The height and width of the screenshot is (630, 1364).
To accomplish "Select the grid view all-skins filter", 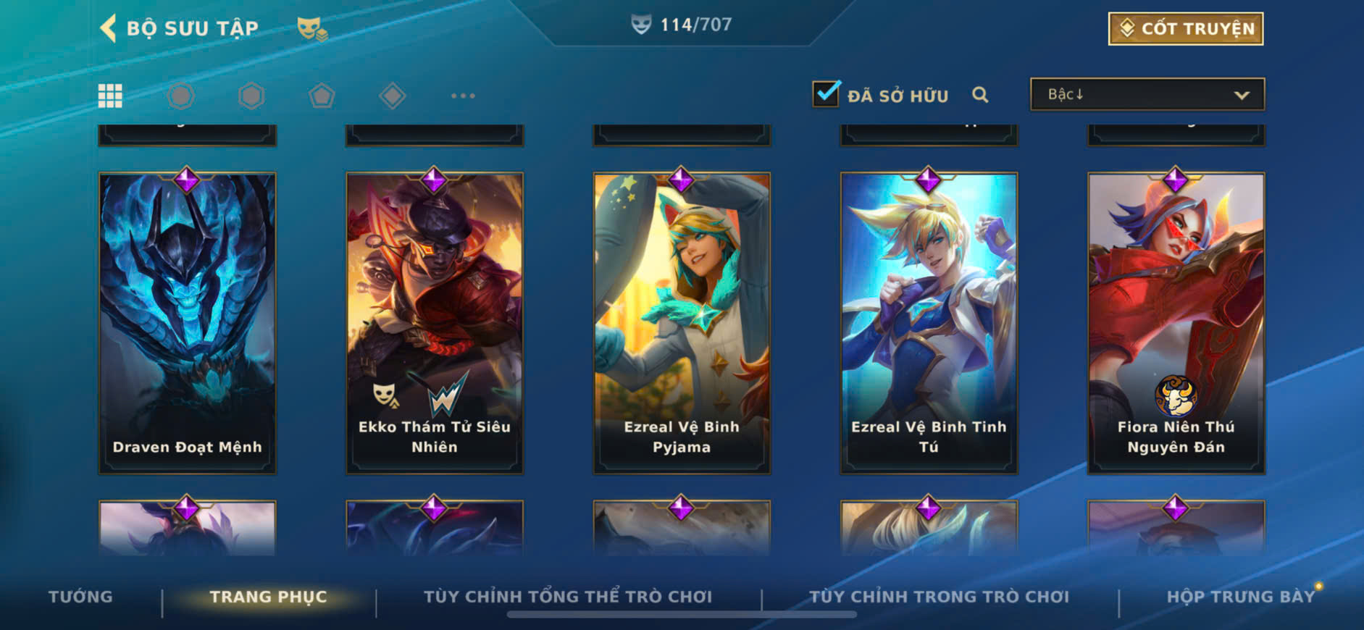I will coord(110,96).
